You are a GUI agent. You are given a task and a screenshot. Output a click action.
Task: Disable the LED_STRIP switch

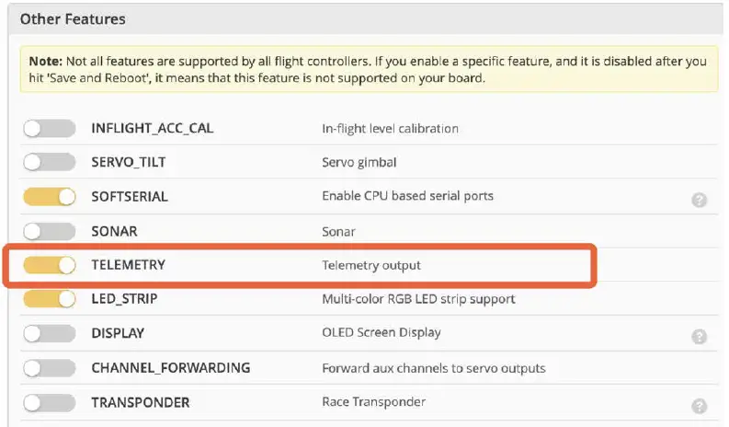tap(50, 299)
